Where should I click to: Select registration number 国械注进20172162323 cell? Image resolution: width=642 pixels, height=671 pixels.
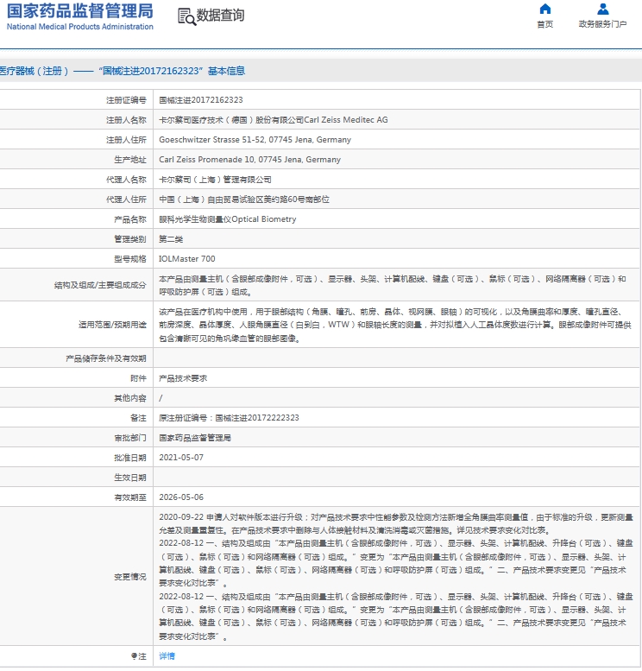pyautogui.click(x=200, y=100)
